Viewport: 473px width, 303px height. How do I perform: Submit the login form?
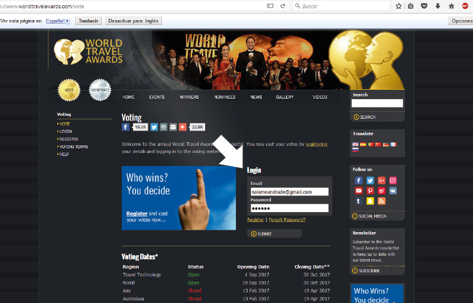pyautogui.click(x=274, y=234)
